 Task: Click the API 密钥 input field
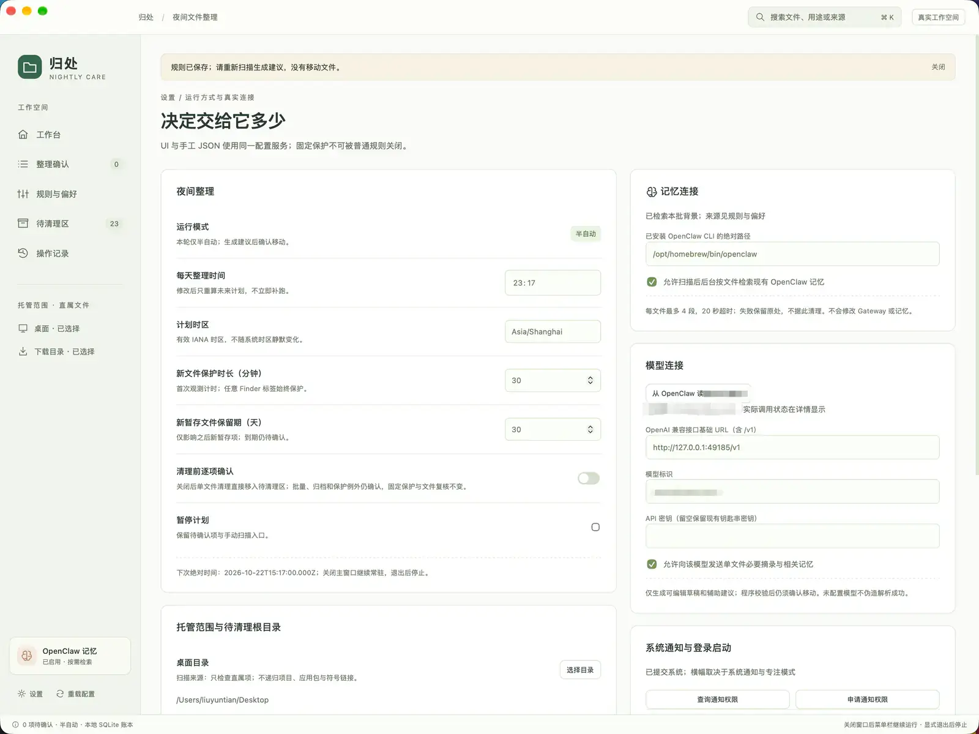click(792, 536)
